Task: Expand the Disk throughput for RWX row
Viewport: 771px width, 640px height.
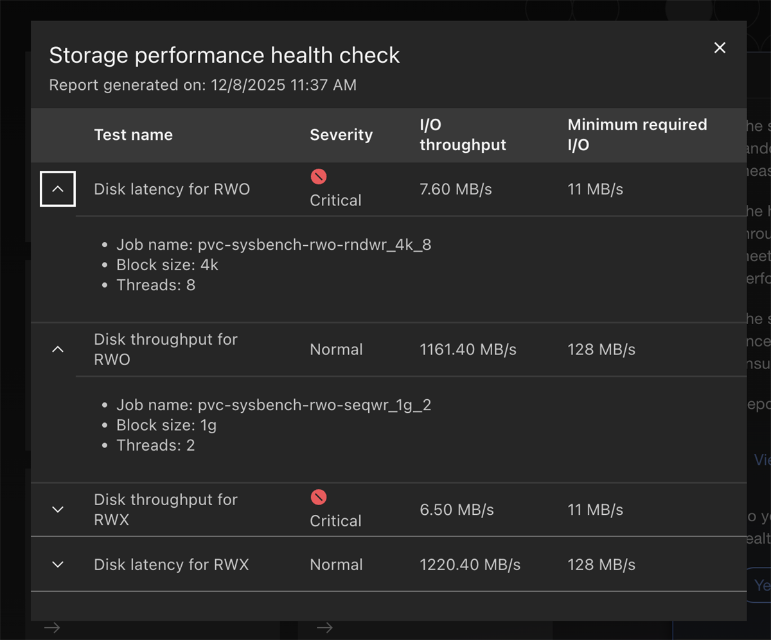Action: click(58, 510)
